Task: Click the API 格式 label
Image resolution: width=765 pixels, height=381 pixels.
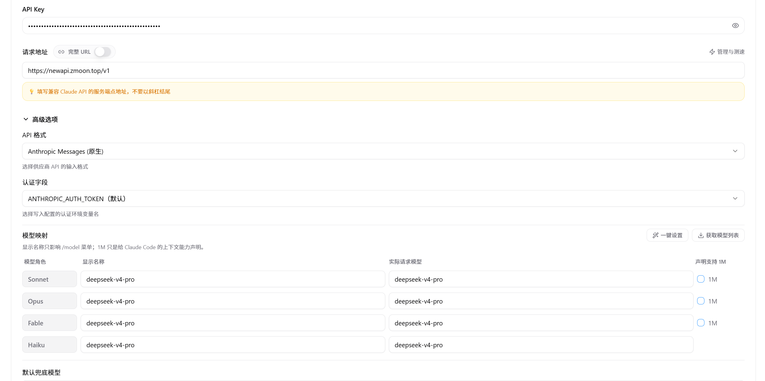Action: 34,135
